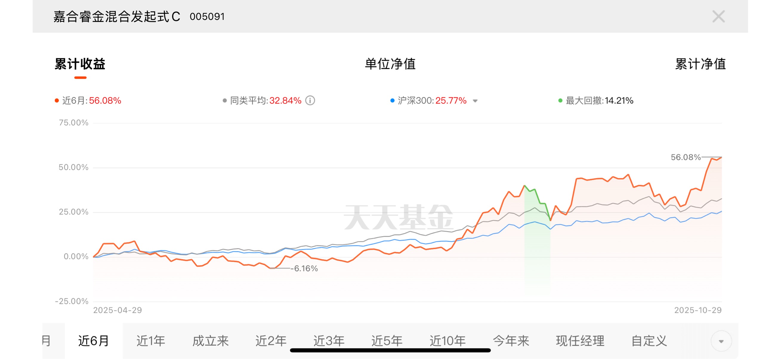Toggle the green 最大回撤 legend dot
Image resolution: width=781 pixels, height=359 pixels.
[x=560, y=100]
